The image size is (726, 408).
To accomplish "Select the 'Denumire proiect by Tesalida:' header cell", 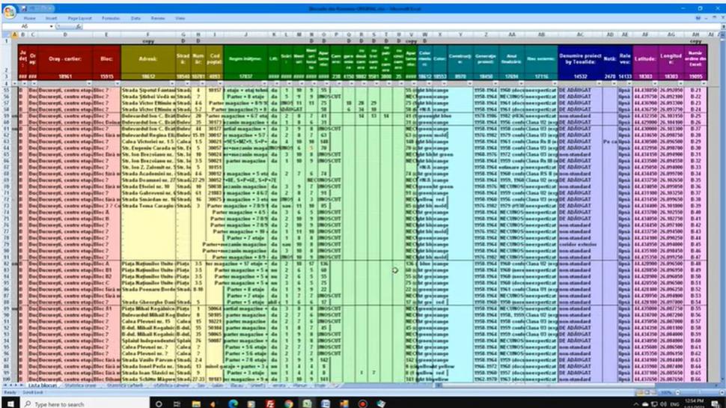I will (x=580, y=59).
